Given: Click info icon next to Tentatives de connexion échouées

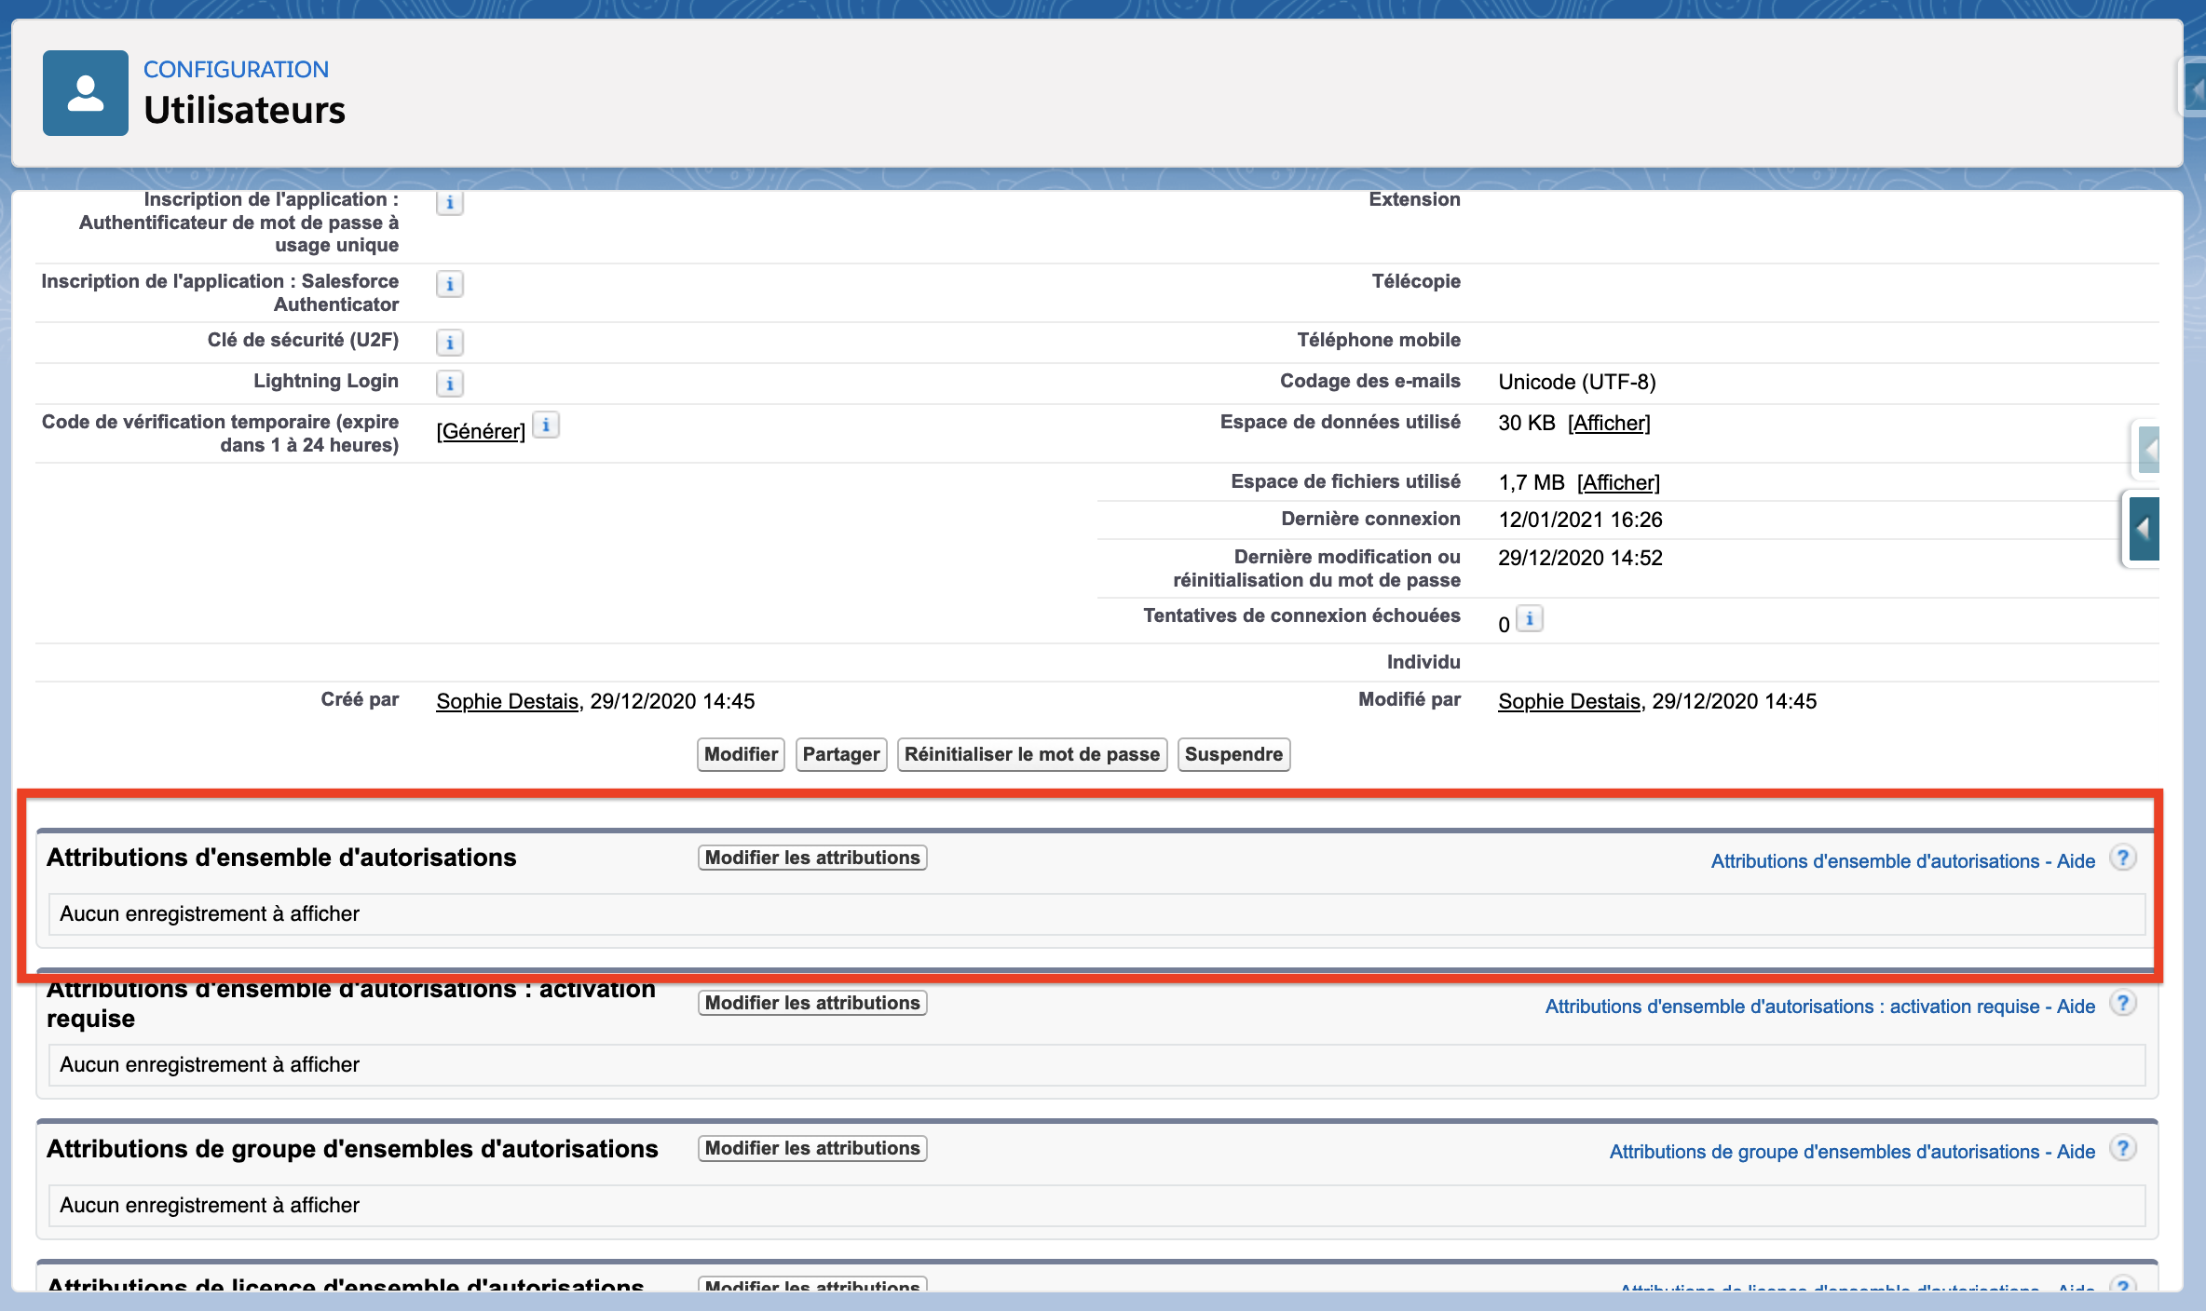Looking at the screenshot, I should tap(1530, 619).
